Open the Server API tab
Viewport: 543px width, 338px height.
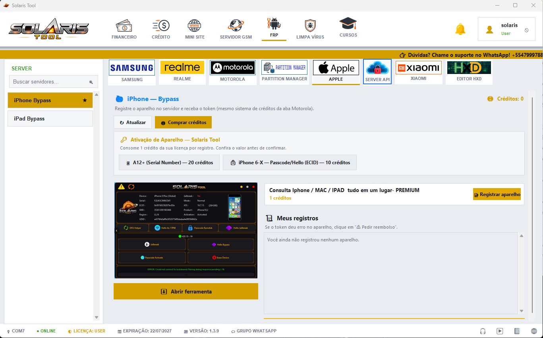coord(377,72)
